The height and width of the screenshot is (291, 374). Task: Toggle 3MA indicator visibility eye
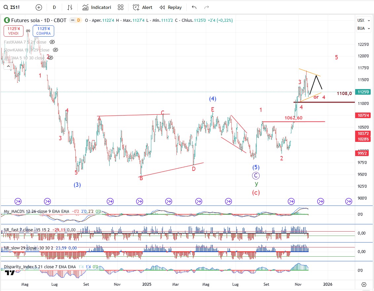tap(51, 58)
